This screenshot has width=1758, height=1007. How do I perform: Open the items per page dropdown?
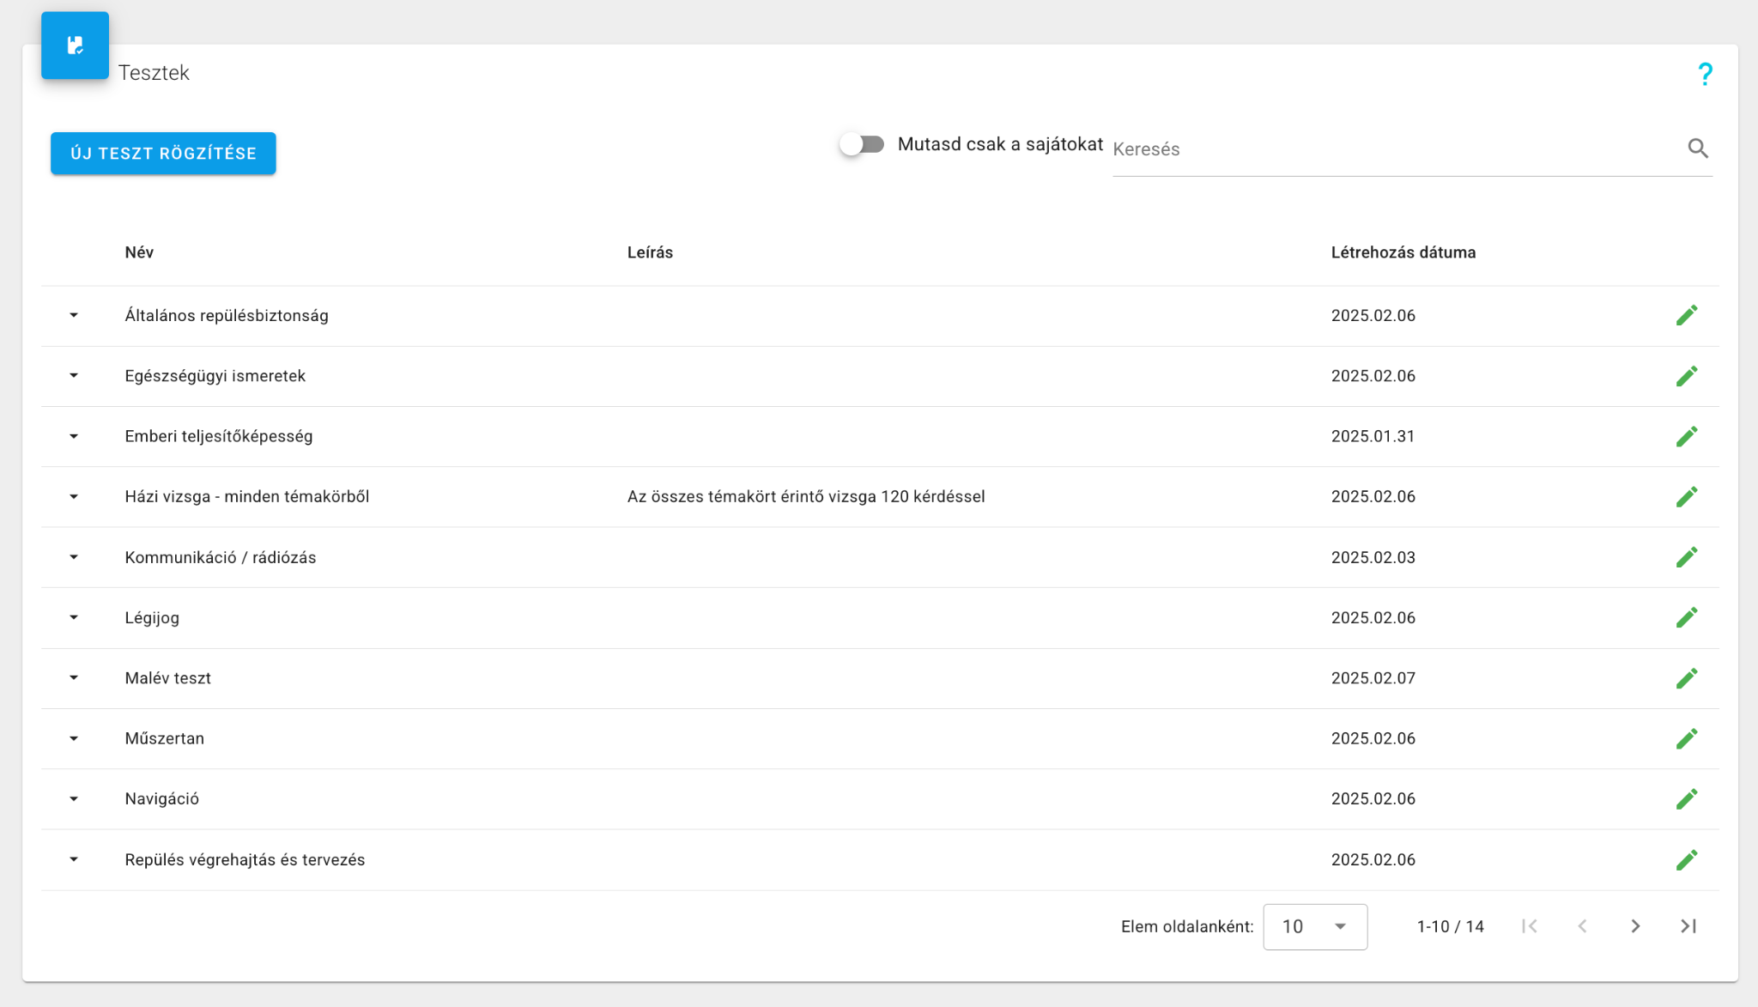coord(1314,926)
